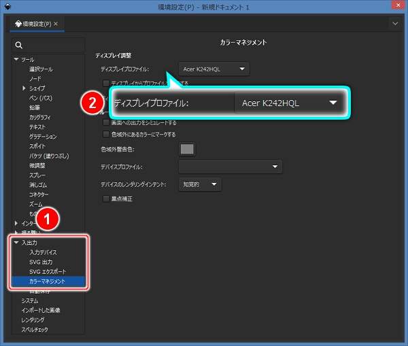Screen dimensions: 408x346
Task: Click the Inkscape icon in the title bar
Action: tap(7, 6)
